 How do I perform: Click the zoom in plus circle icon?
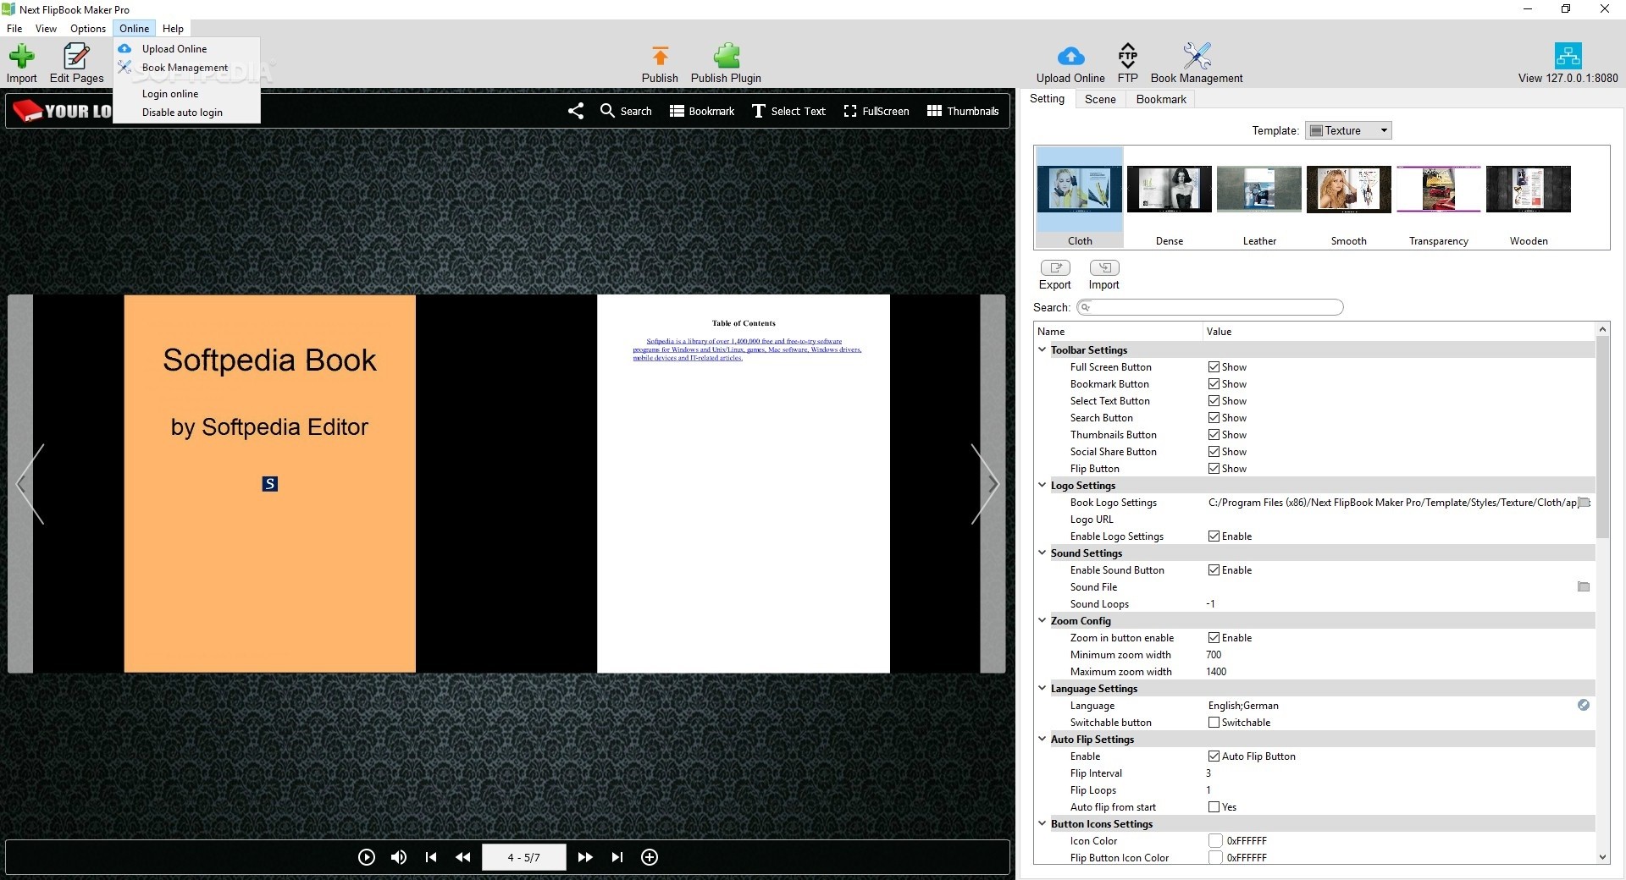pos(650,857)
